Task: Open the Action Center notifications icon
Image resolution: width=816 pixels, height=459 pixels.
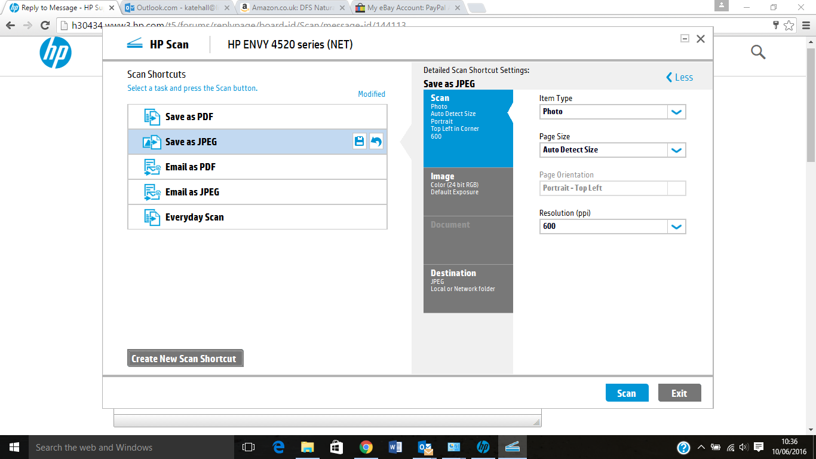Action: click(x=759, y=447)
